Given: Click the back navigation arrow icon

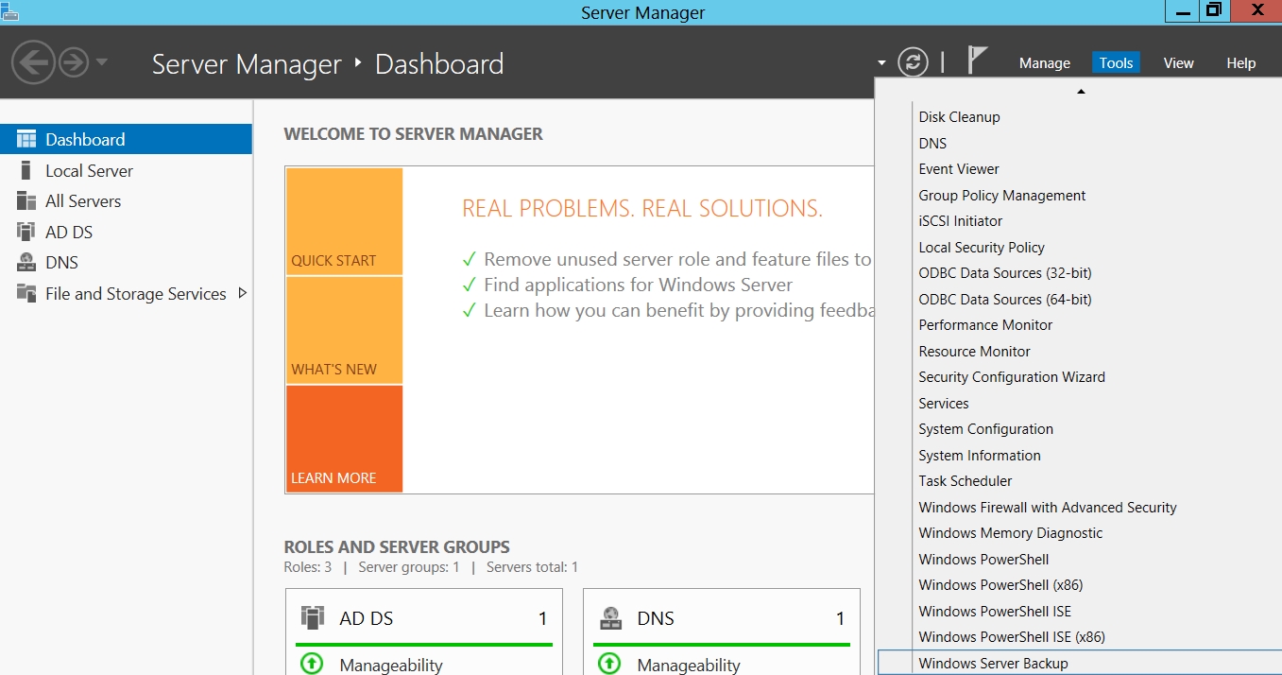Looking at the screenshot, I should (x=33, y=63).
